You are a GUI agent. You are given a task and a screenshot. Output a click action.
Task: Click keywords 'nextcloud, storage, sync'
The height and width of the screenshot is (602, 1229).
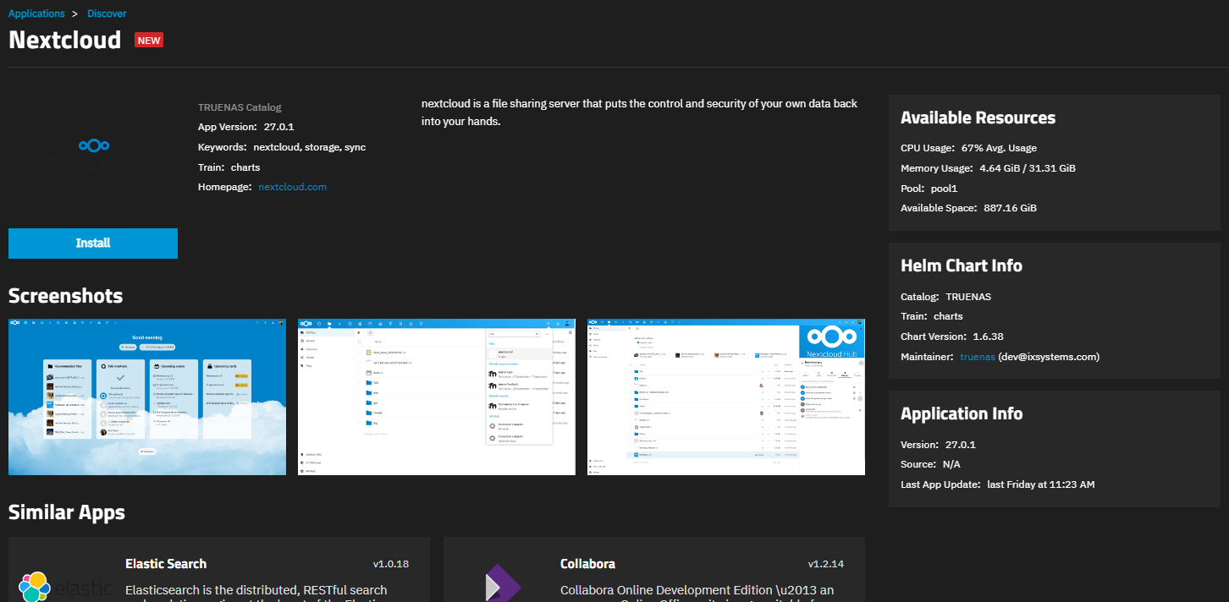point(310,147)
